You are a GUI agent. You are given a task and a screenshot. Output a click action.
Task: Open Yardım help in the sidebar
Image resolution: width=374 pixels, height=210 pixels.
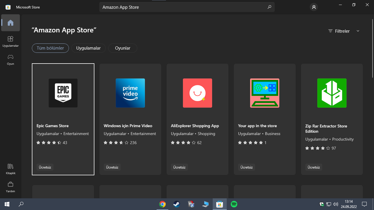coord(11,187)
